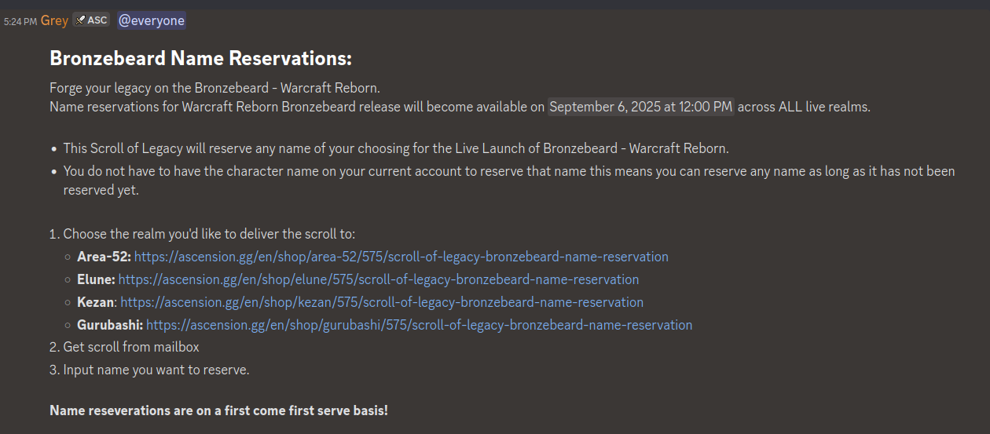Viewport: 990px width, 434px height.
Task: Click the September 6, 2025 date timestamp
Action: (x=640, y=107)
